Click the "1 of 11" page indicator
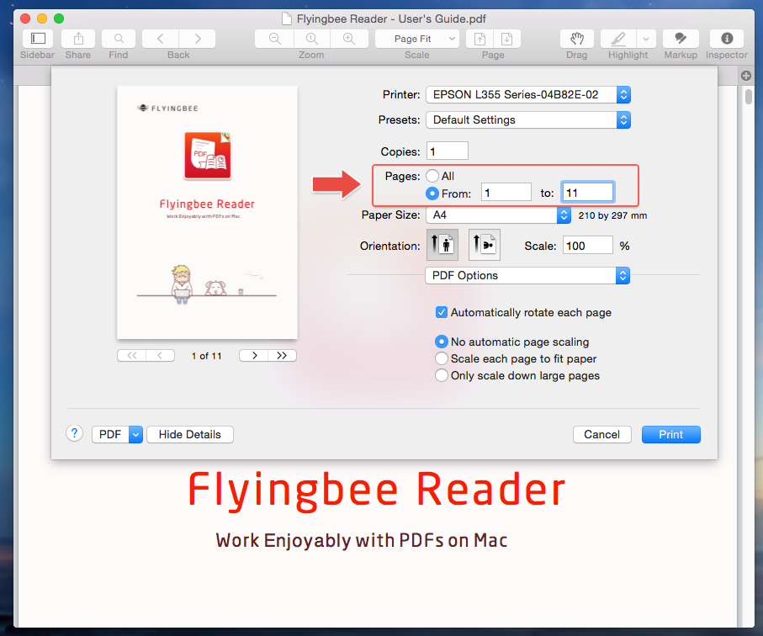763x636 pixels. point(206,356)
